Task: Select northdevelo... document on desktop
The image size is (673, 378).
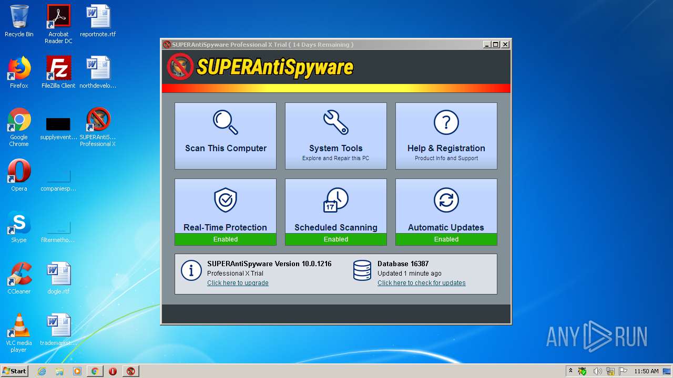Action: click(98, 72)
